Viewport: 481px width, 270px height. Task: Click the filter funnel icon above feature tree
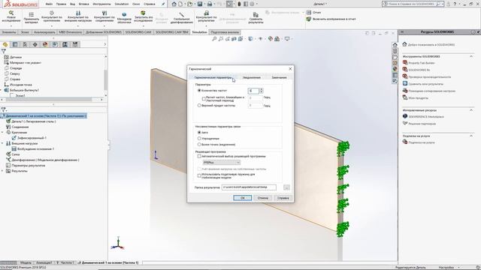(x=3, y=52)
